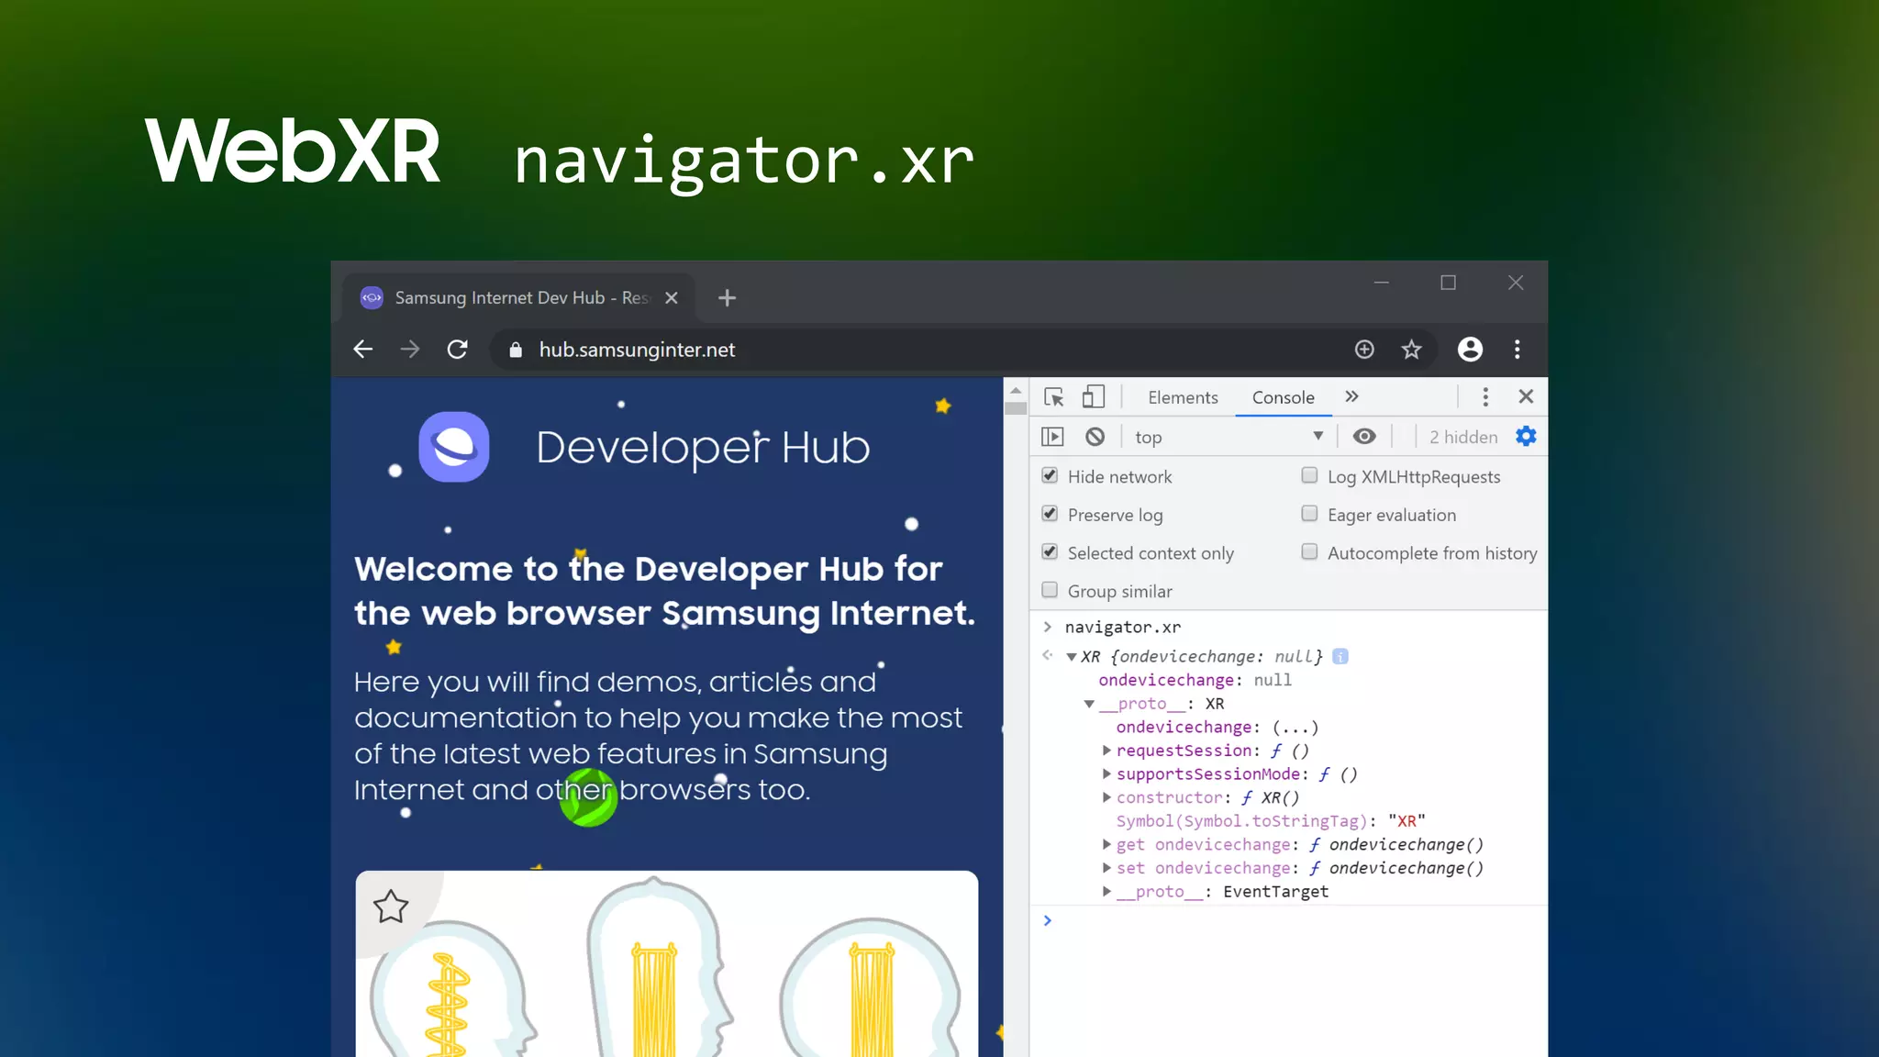Activate the inspect element picker icon

pos(1053,397)
